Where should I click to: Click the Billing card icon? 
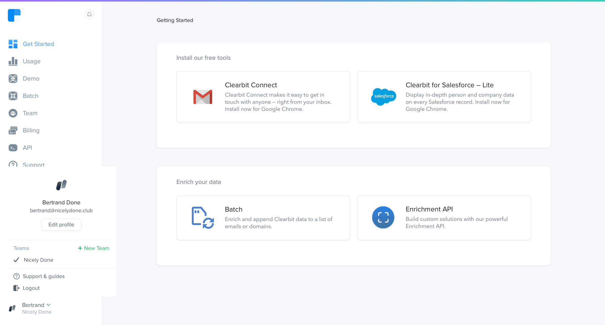point(13,130)
